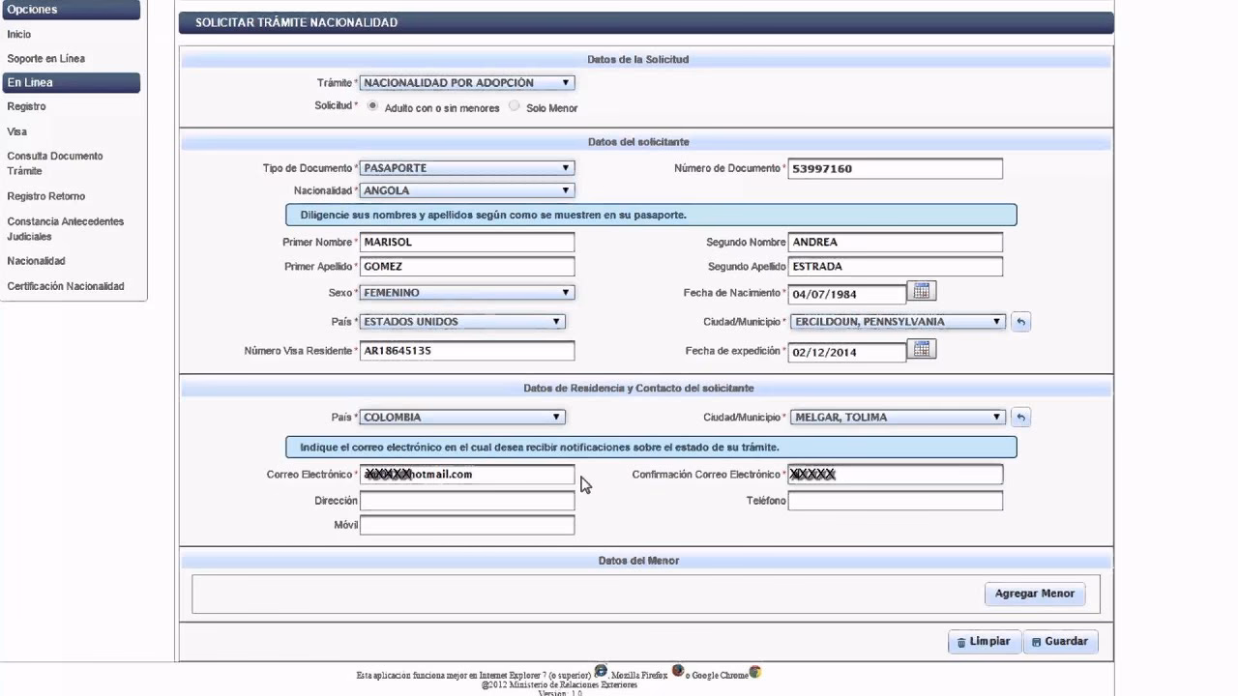This screenshot has width=1238, height=696.
Task: Select the 'Solo Menor' radio option
Action: [515, 106]
